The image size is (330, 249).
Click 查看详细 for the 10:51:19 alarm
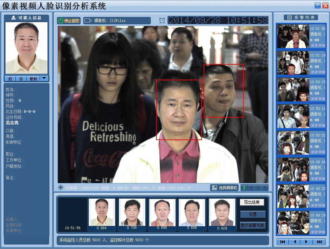(x=318, y=72)
